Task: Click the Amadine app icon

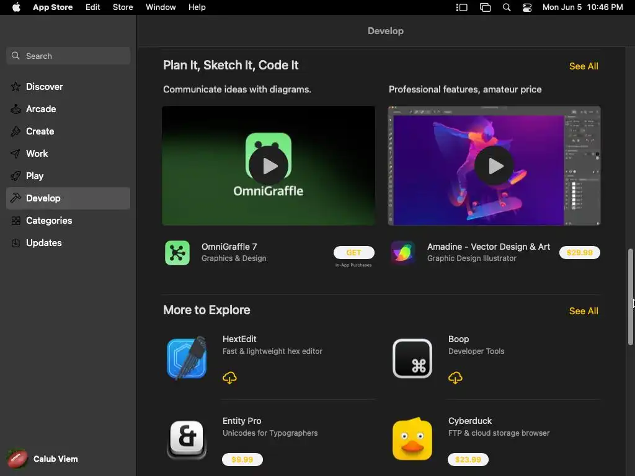Action: click(x=403, y=253)
